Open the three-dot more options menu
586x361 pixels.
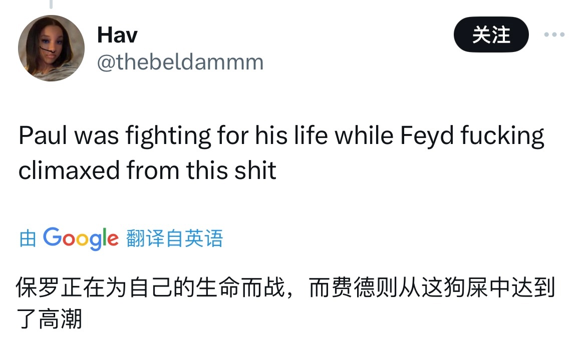(554, 34)
